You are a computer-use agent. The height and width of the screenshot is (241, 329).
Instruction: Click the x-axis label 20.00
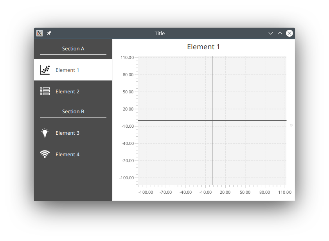[x=225, y=192]
